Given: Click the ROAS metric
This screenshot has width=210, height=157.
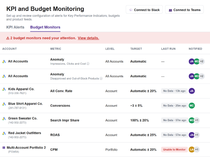Looking at the screenshot, I should click(x=55, y=135).
